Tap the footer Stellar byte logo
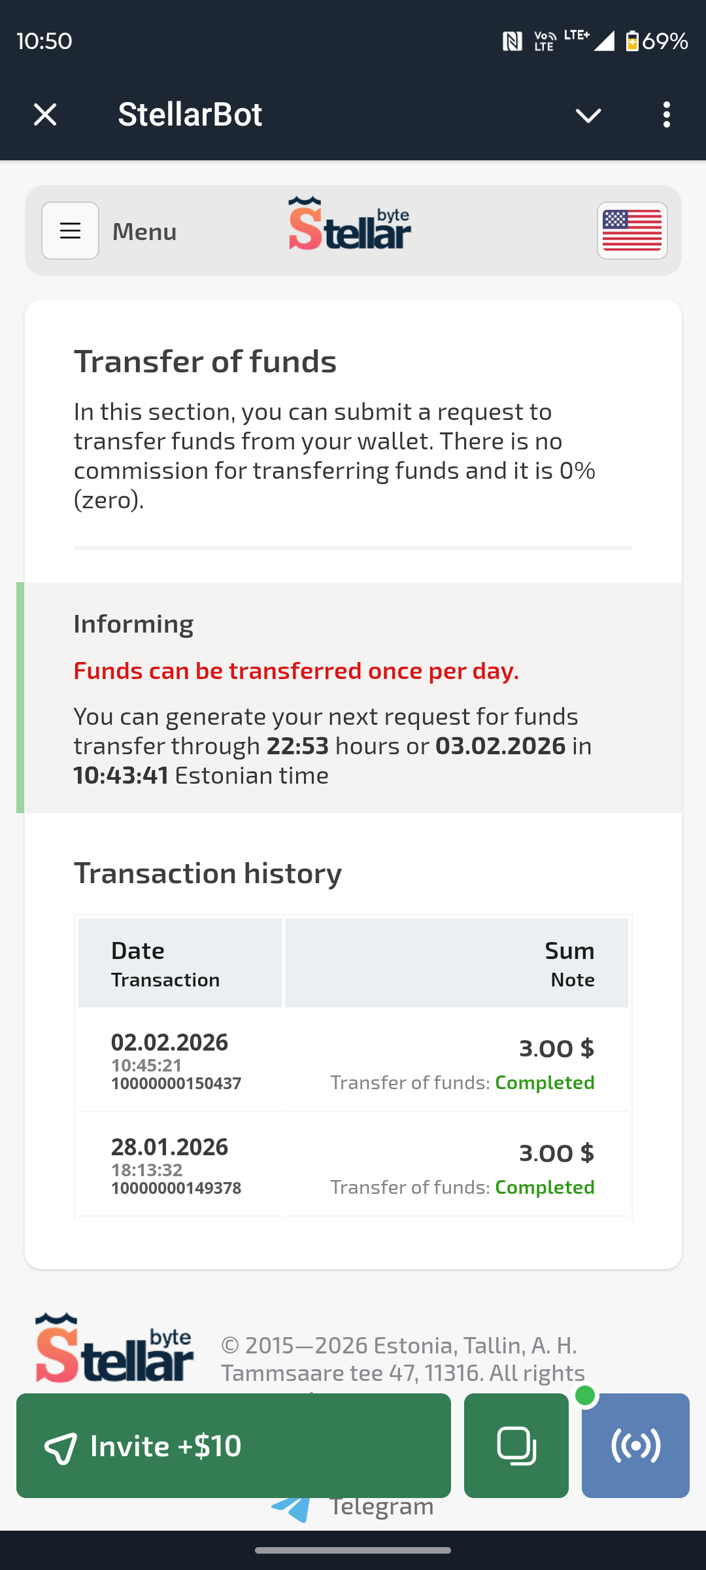The height and width of the screenshot is (1570, 706). 114,1349
